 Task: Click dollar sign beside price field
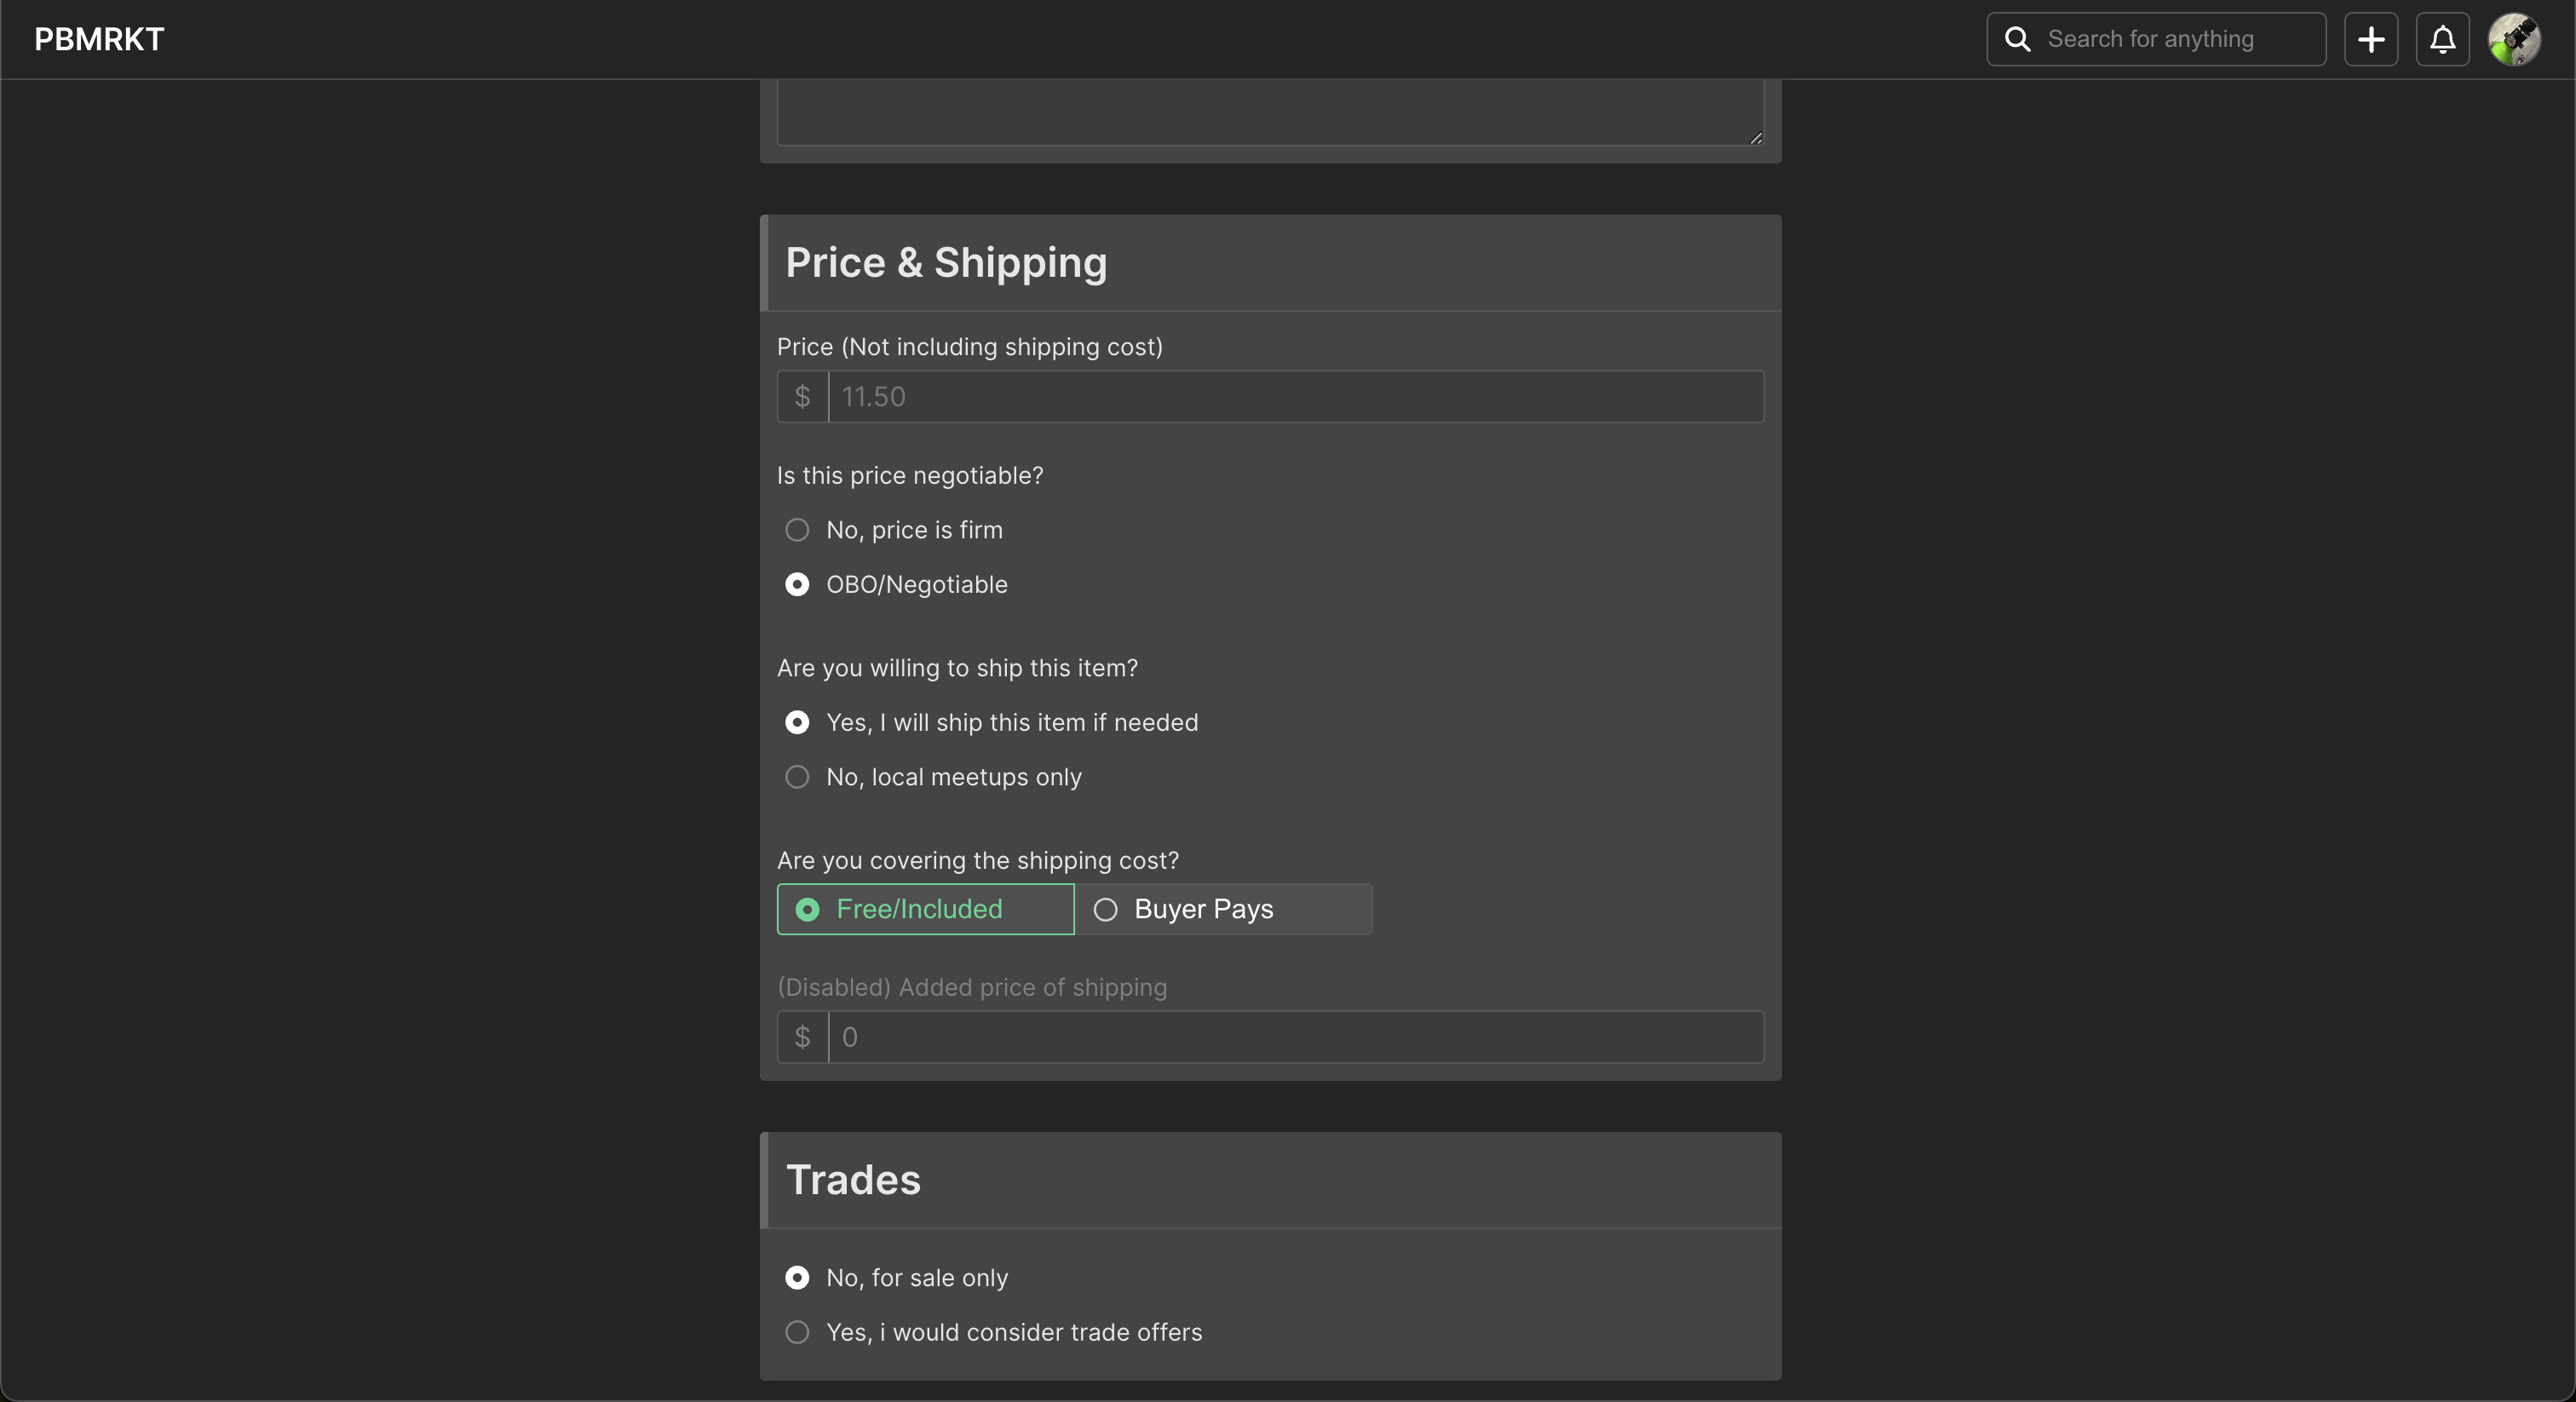pyautogui.click(x=803, y=397)
